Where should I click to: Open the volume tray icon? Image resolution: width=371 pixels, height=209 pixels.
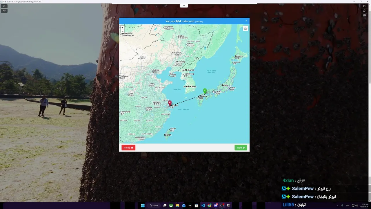357,206
